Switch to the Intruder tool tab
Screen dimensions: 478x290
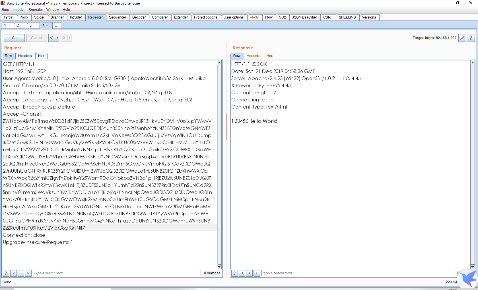pyautogui.click(x=76, y=17)
